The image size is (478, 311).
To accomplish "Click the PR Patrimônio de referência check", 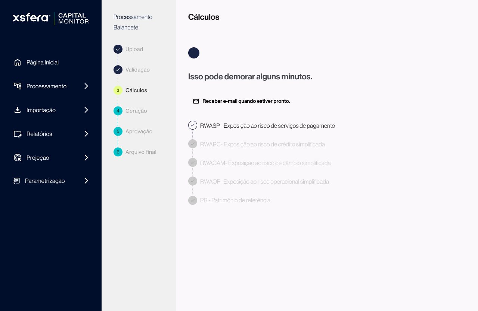I will point(193,200).
